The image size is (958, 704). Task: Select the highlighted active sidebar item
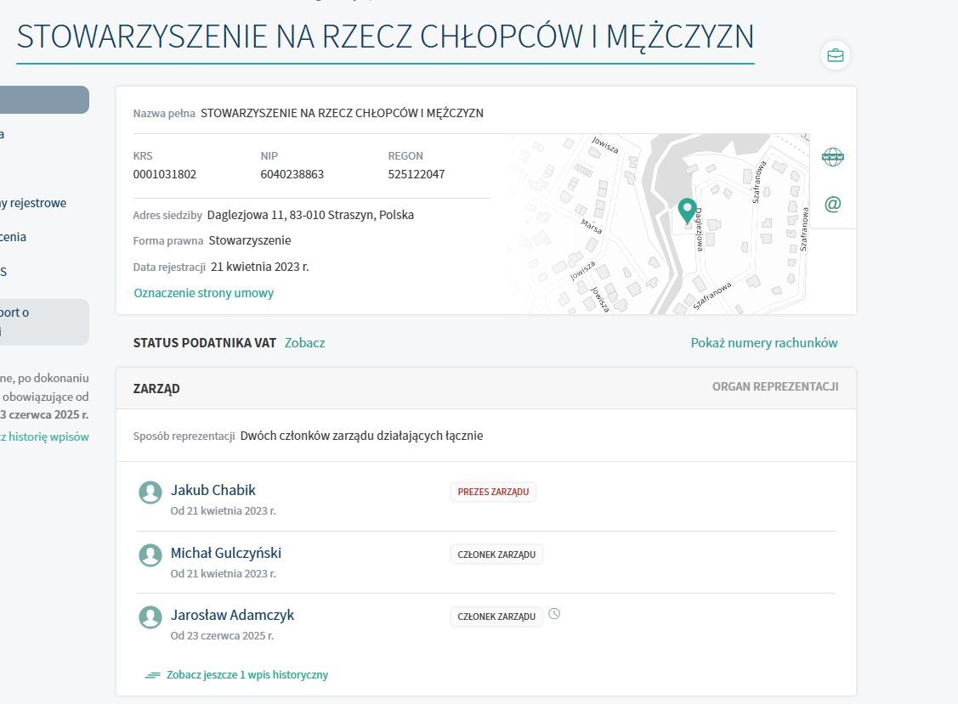coord(44,100)
